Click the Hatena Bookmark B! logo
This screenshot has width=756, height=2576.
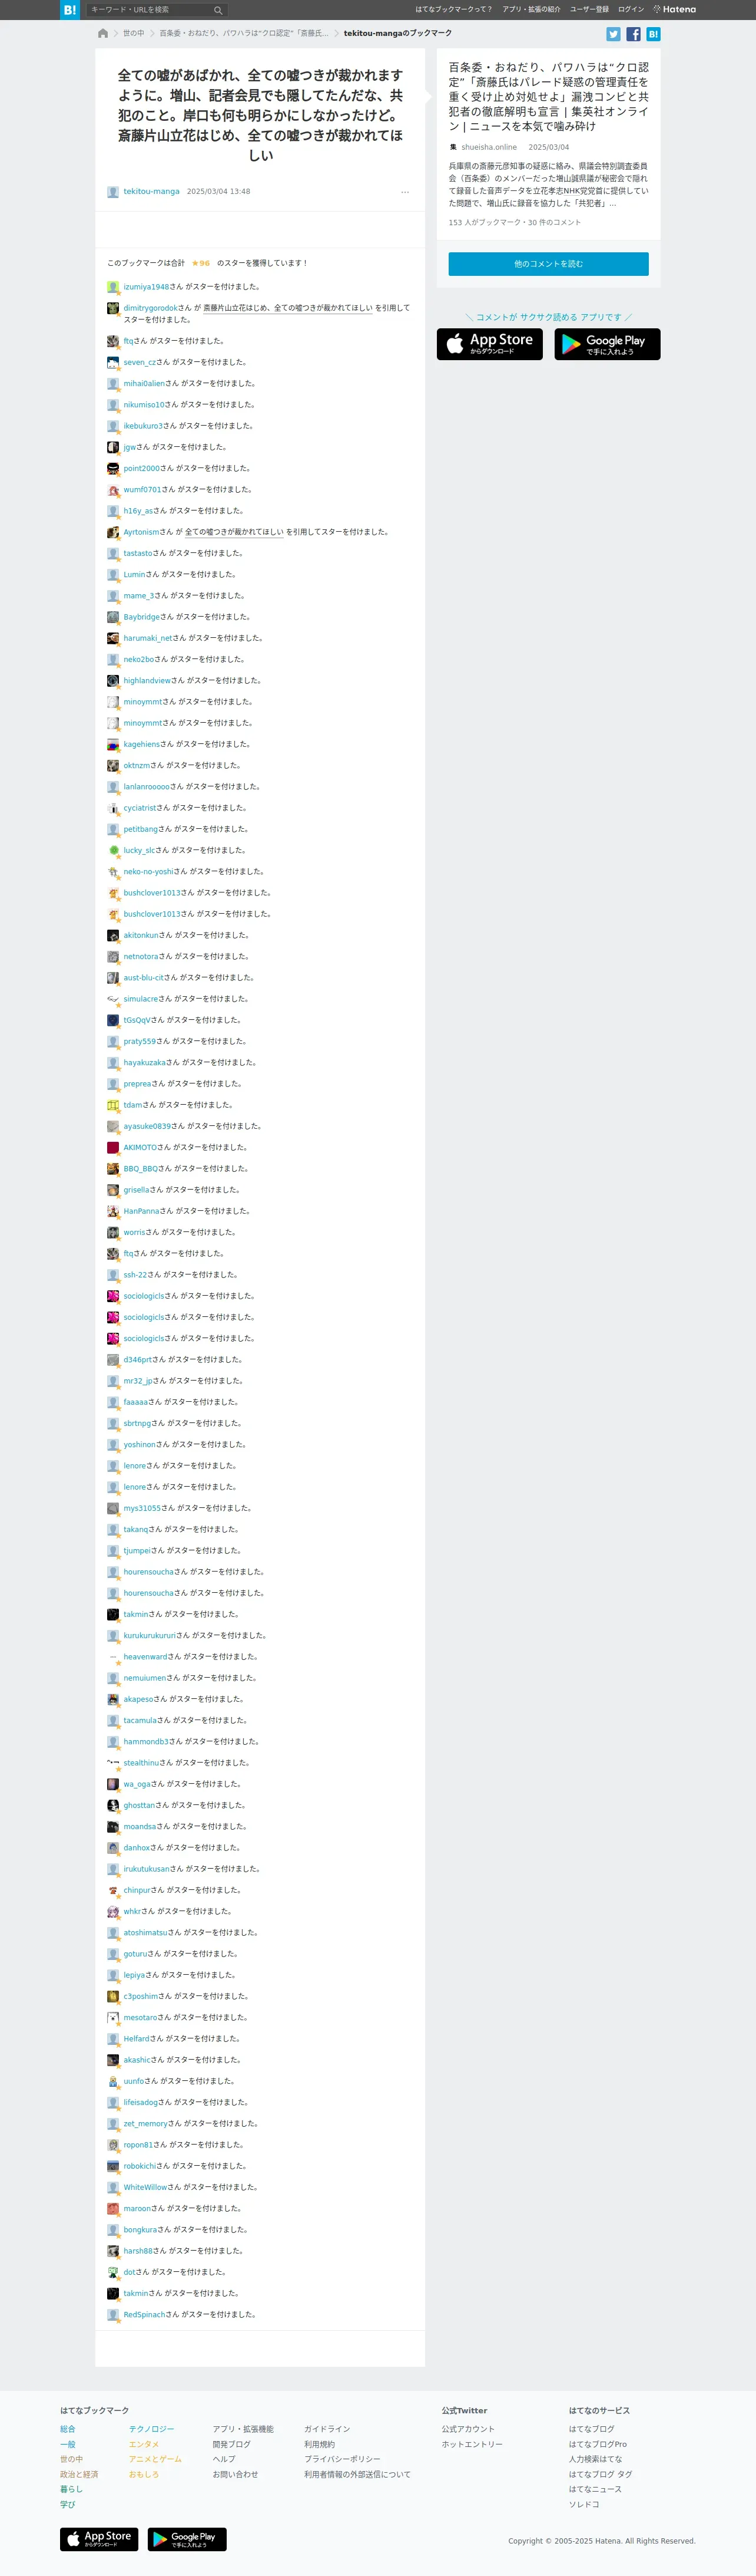click(69, 10)
